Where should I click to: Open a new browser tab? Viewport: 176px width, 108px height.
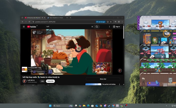pyautogui.click(x=71, y=18)
